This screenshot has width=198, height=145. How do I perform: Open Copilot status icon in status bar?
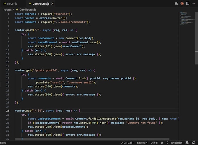click(x=187, y=143)
